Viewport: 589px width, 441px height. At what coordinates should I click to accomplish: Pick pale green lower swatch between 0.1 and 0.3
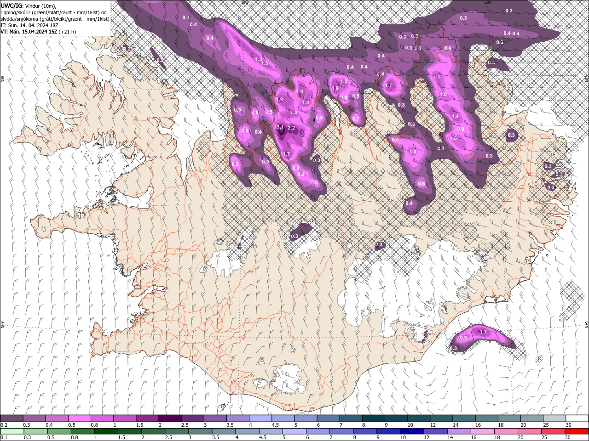tap(12, 431)
